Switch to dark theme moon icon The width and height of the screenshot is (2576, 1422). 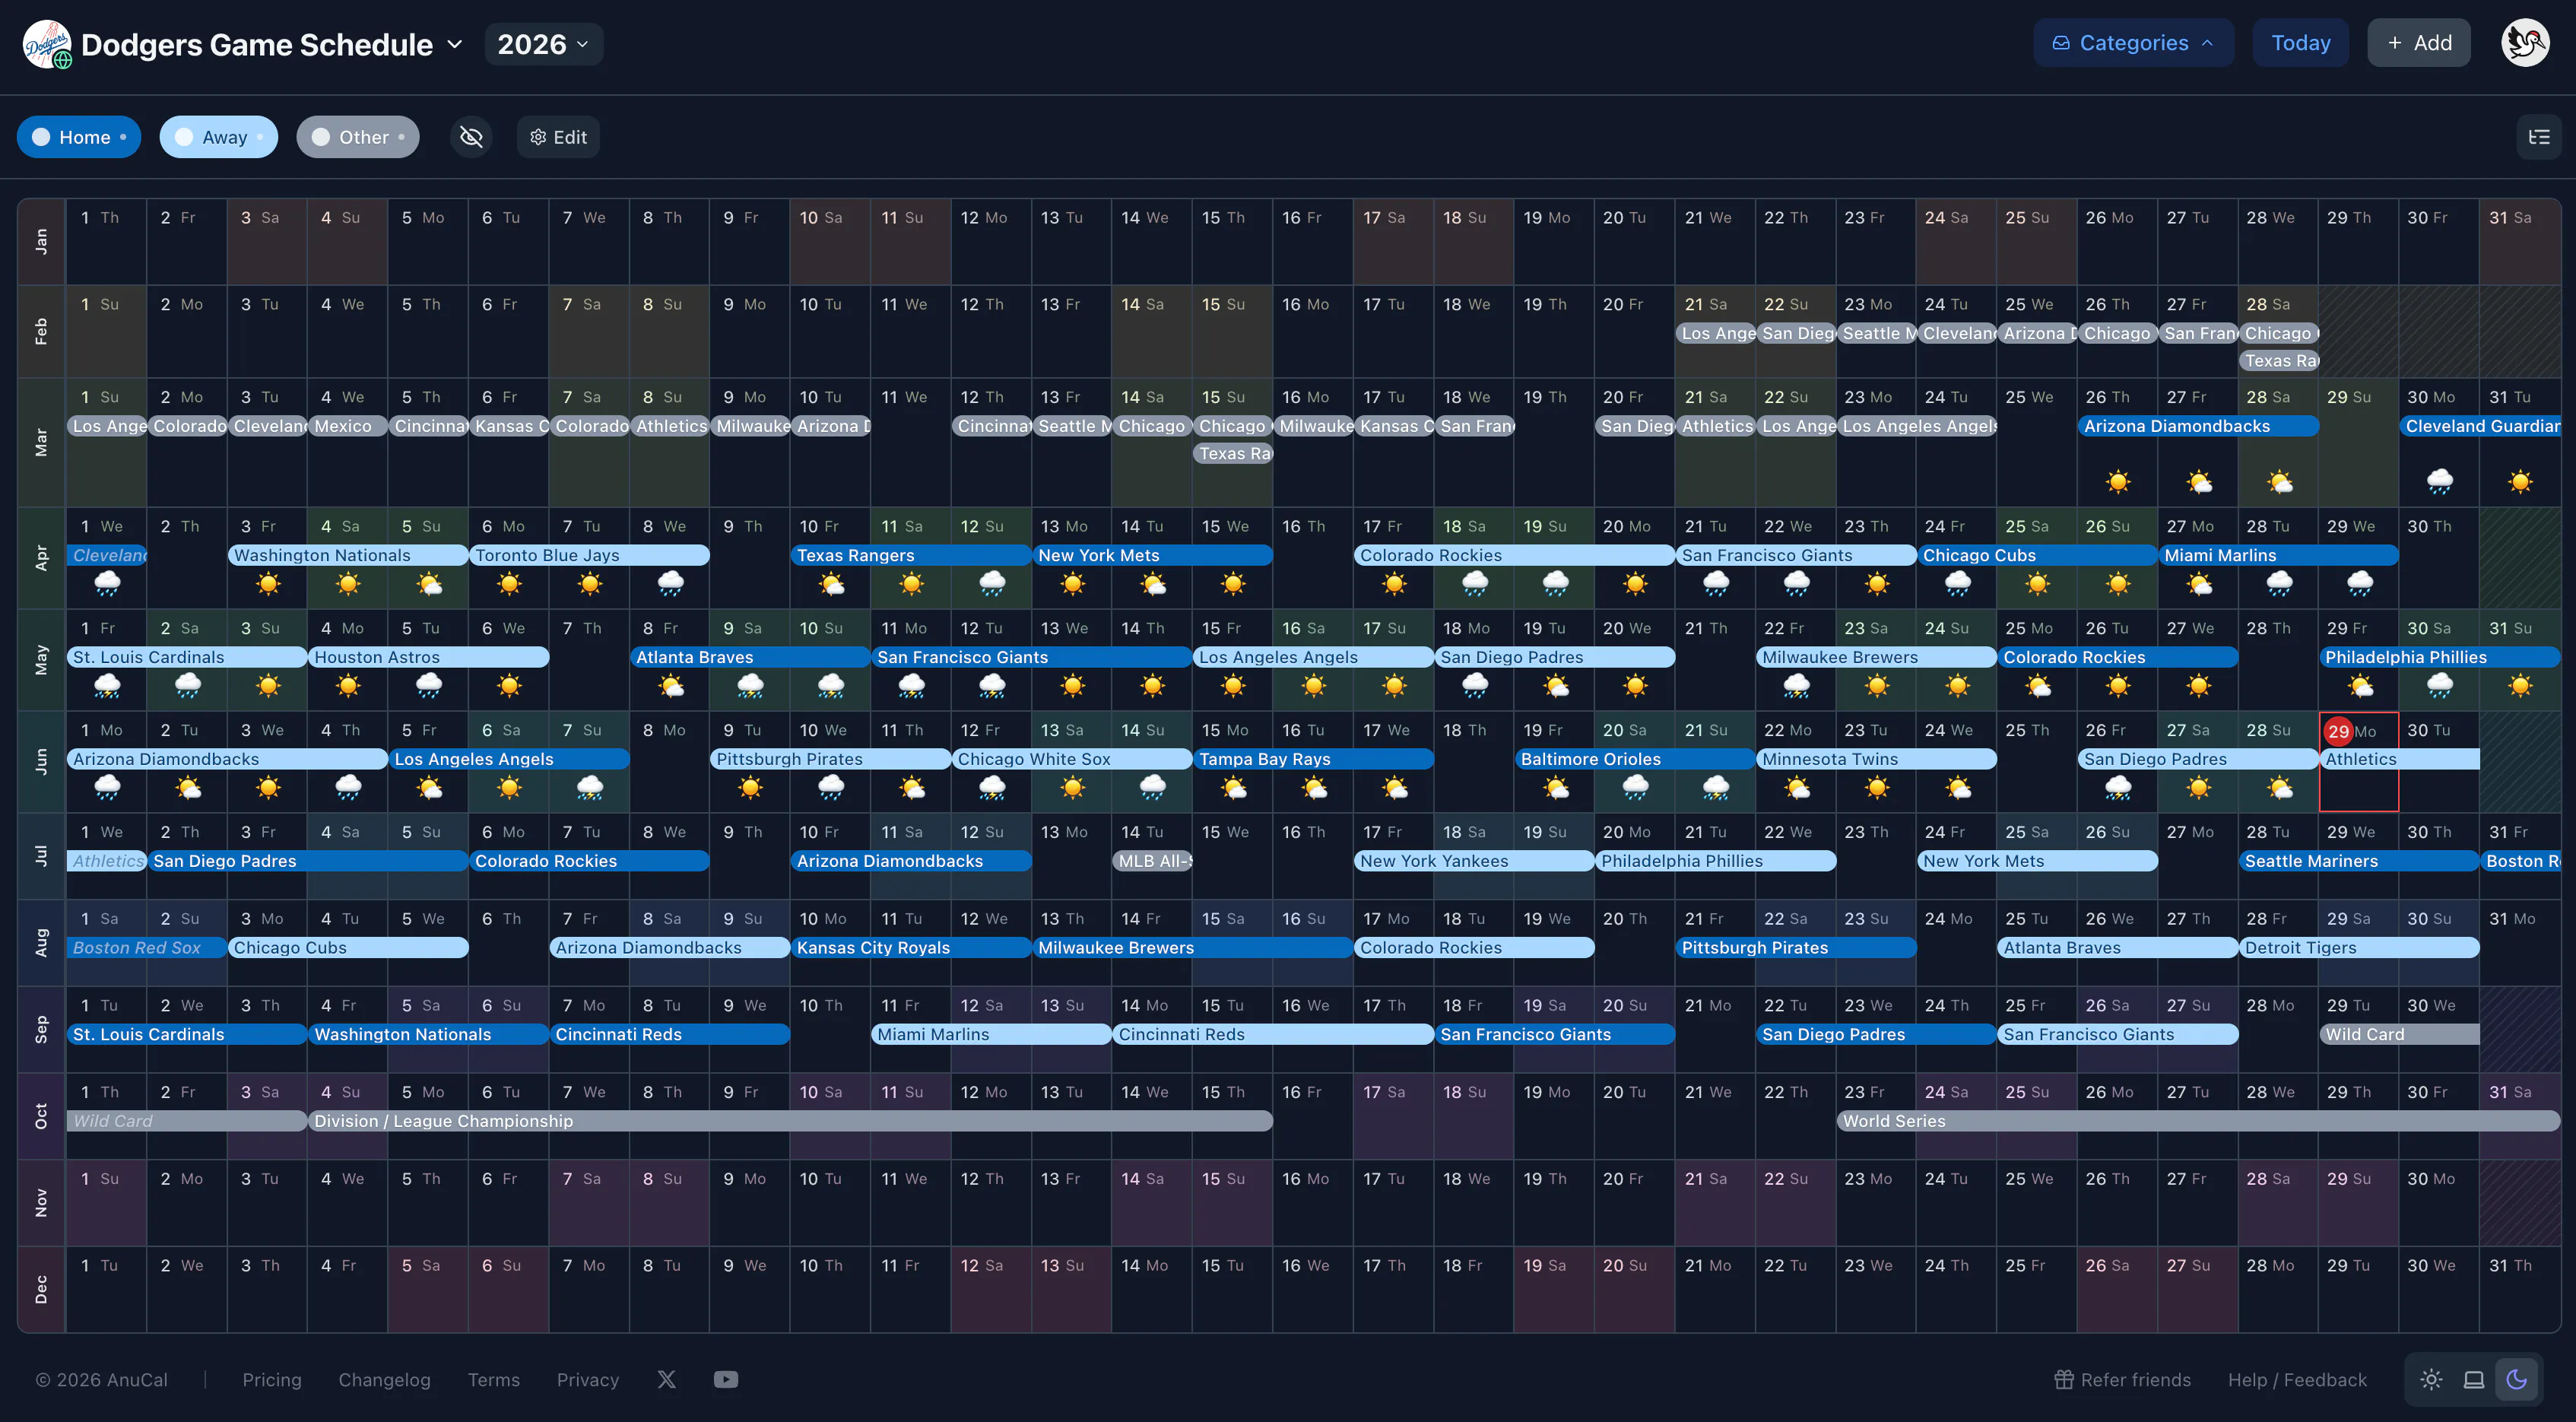(x=2517, y=1379)
